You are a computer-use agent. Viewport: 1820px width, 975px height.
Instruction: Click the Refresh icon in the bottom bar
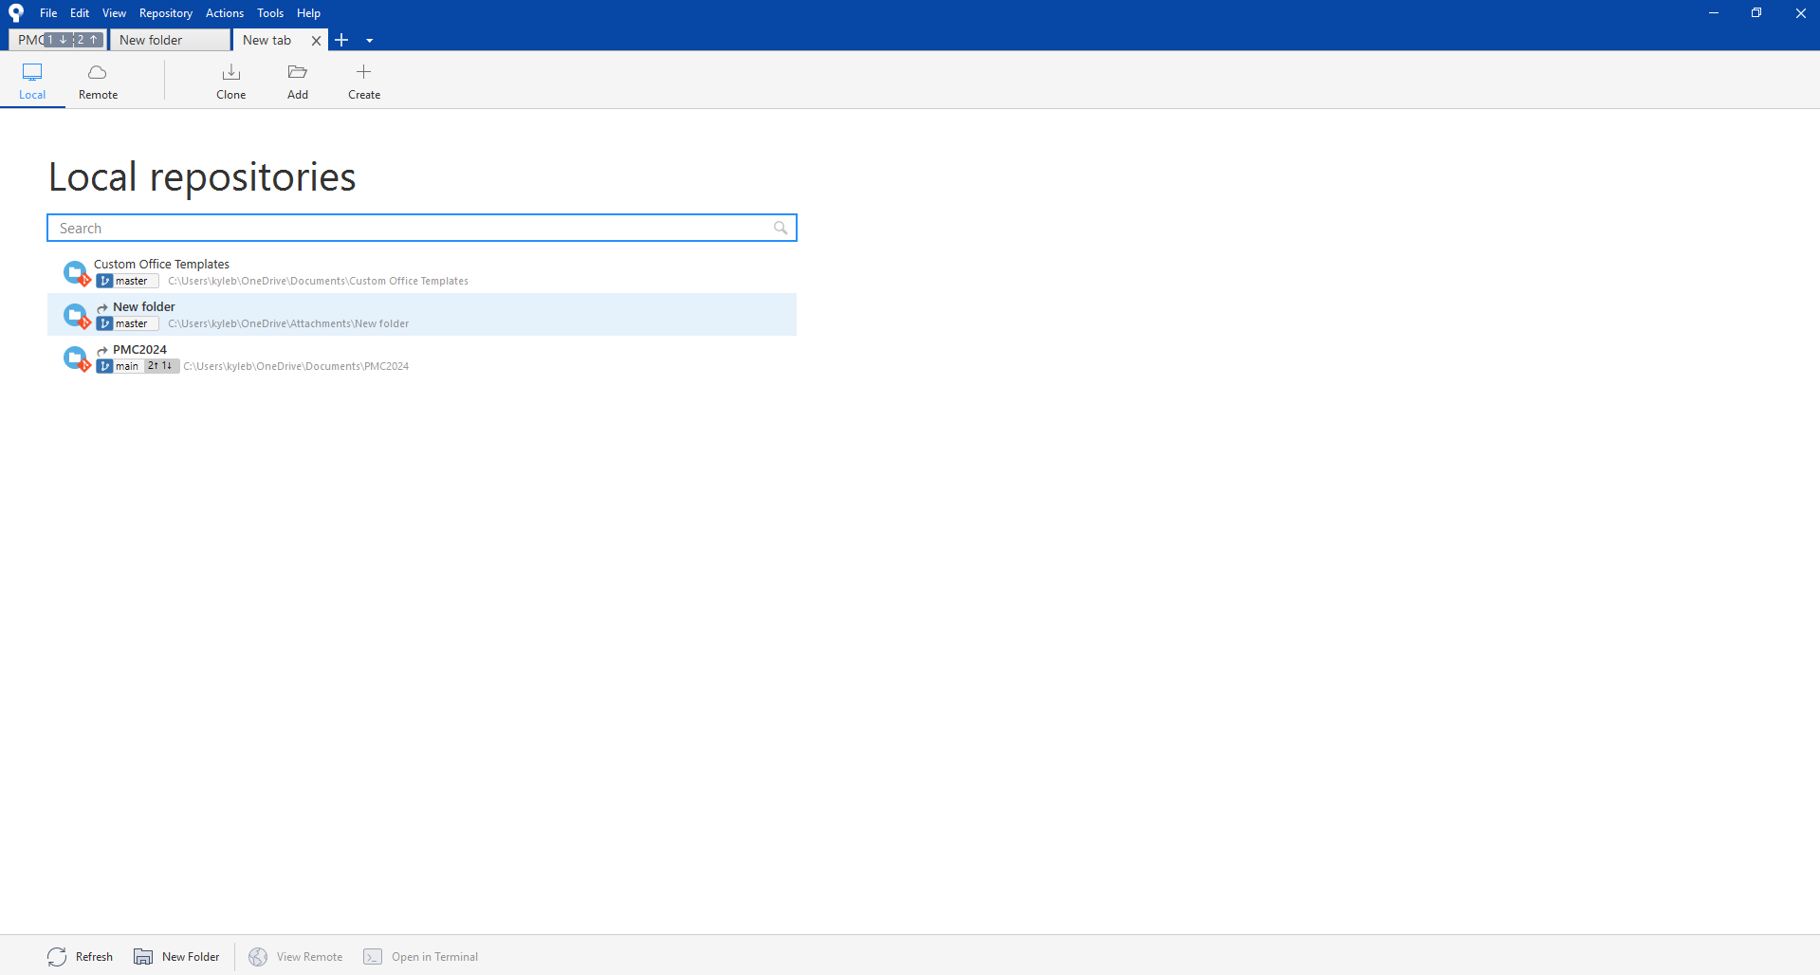(57, 956)
